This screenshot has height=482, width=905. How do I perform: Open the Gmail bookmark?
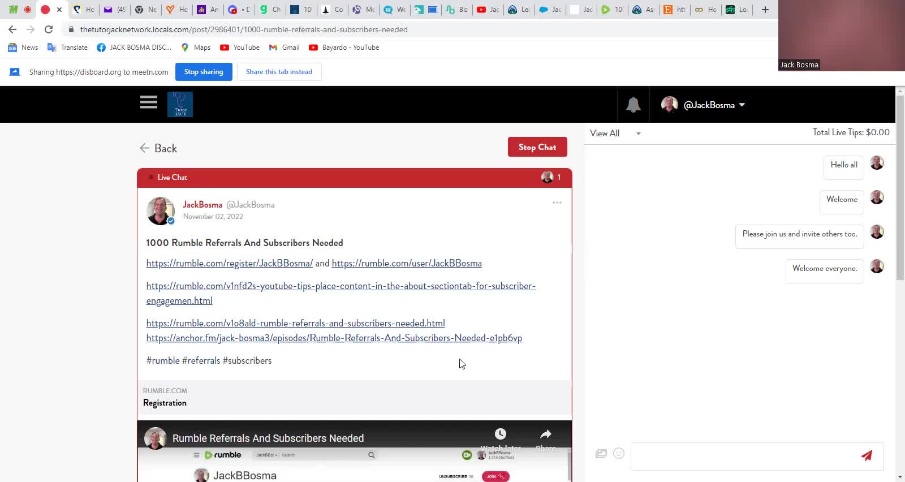click(x=284, y=48)
